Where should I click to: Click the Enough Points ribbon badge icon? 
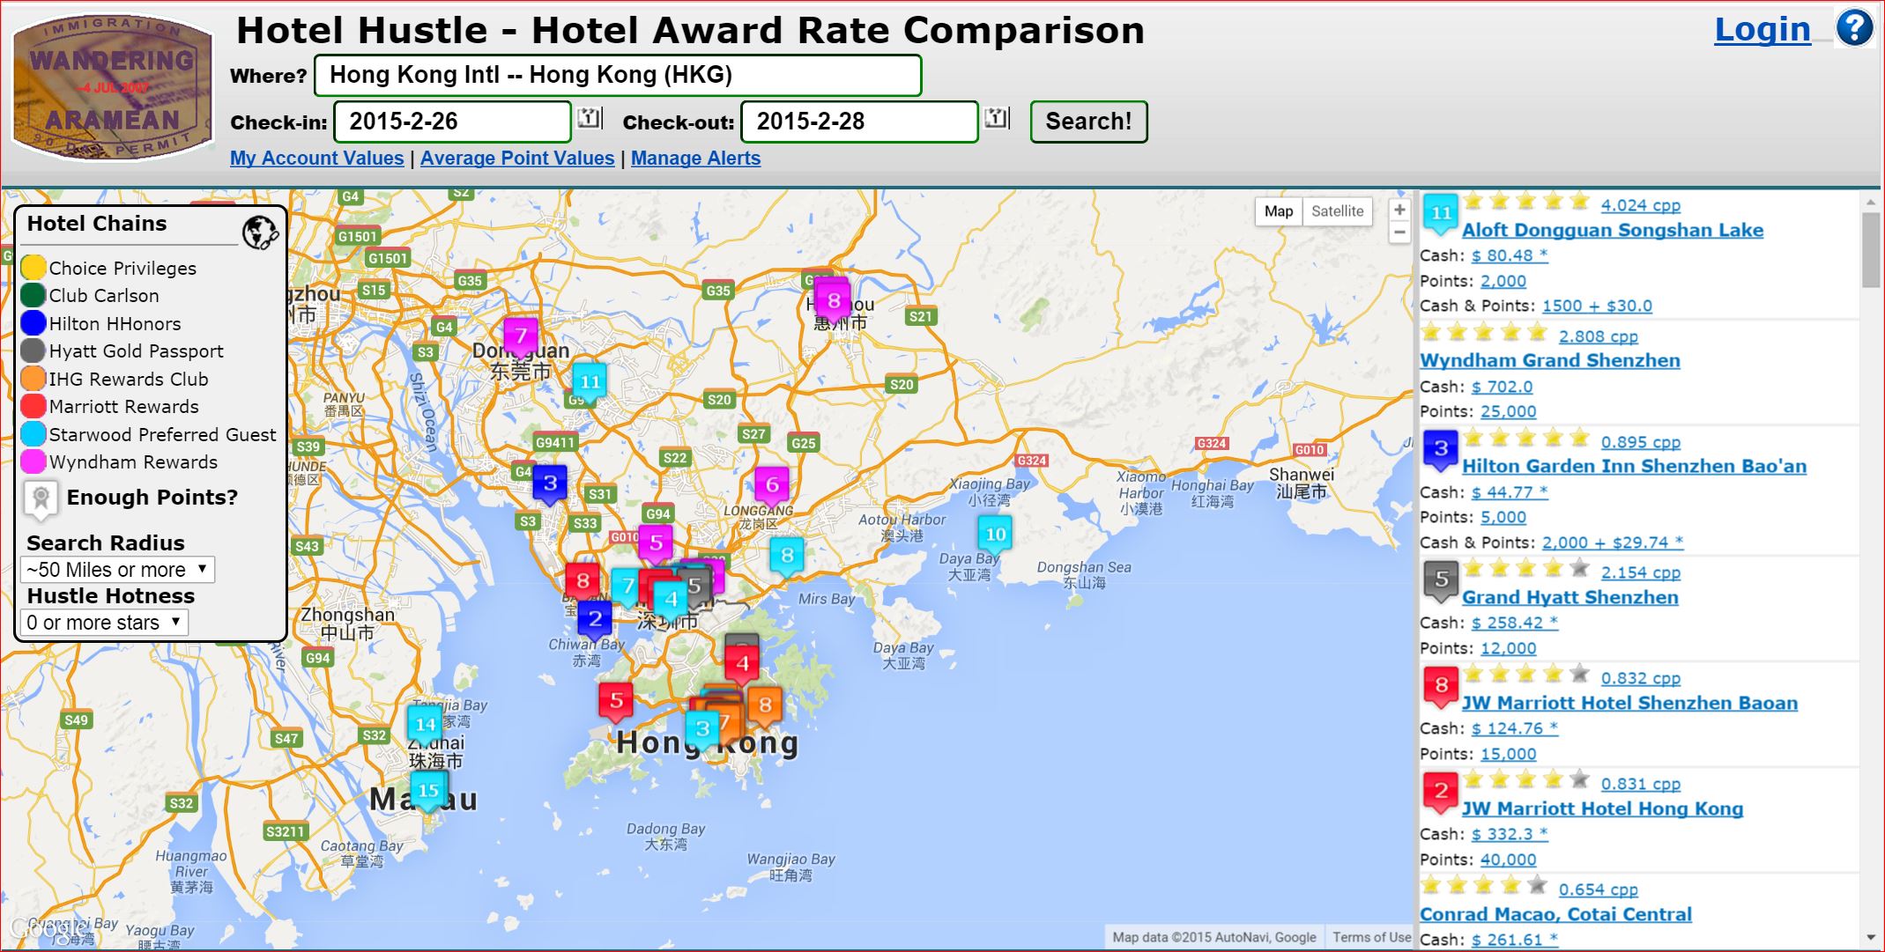click(x=41, y=498)
